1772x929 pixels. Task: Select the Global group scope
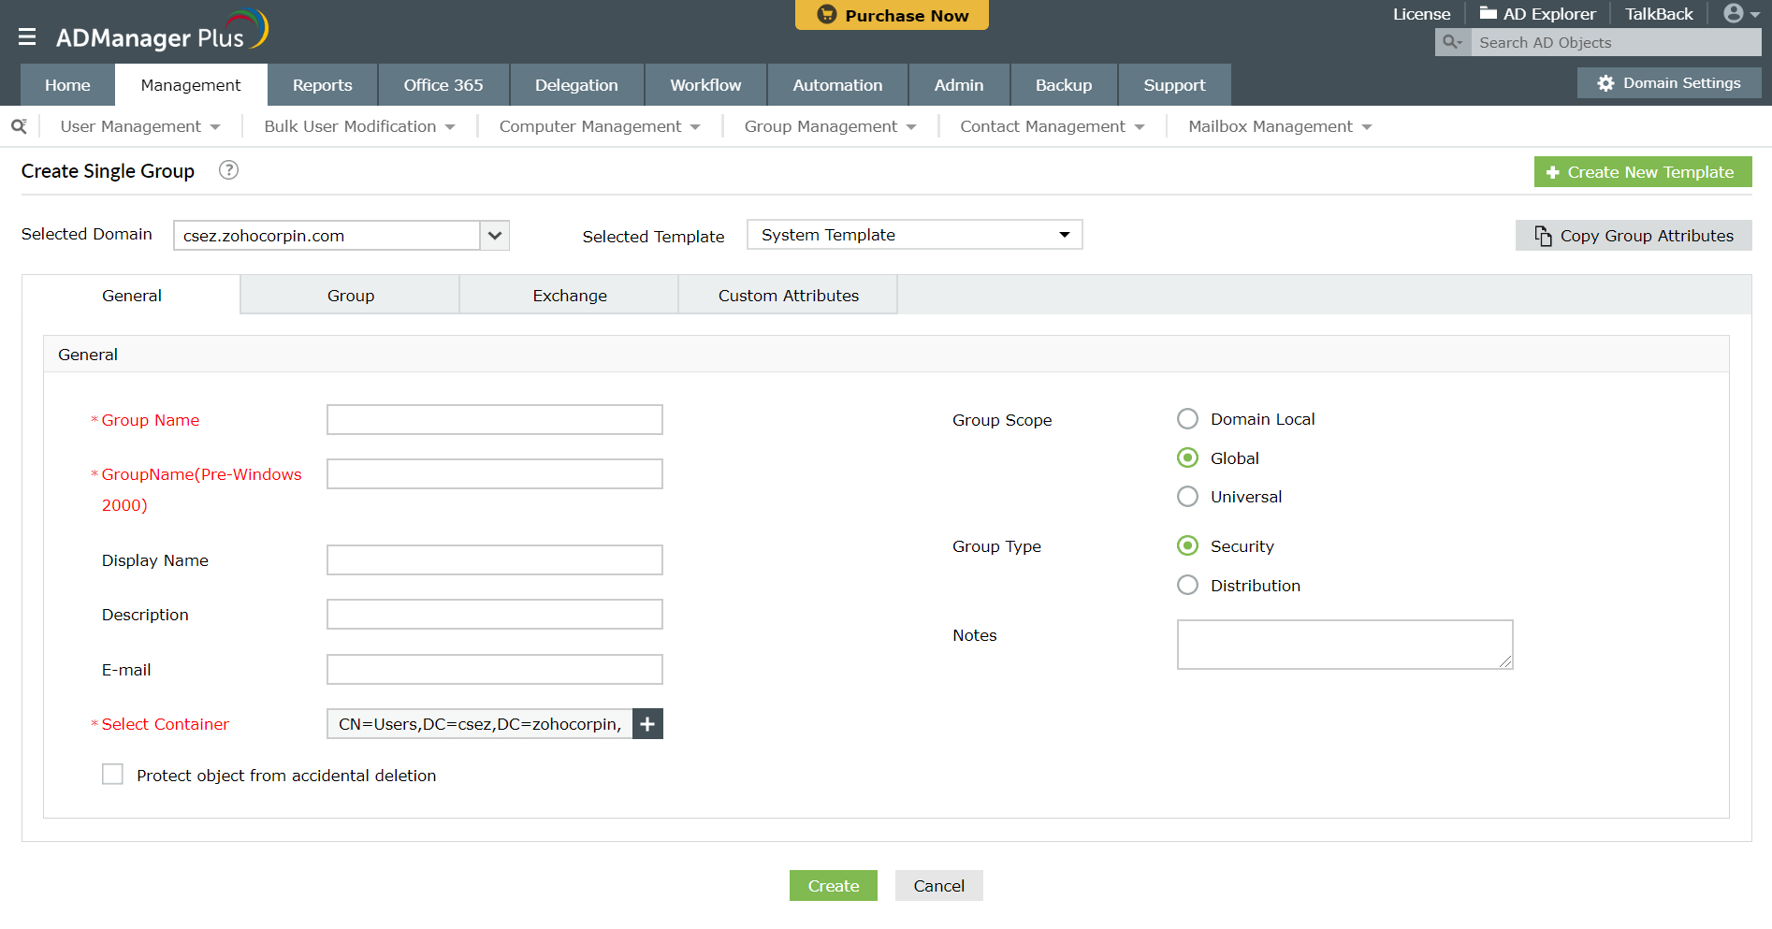tap(1187, 457)
